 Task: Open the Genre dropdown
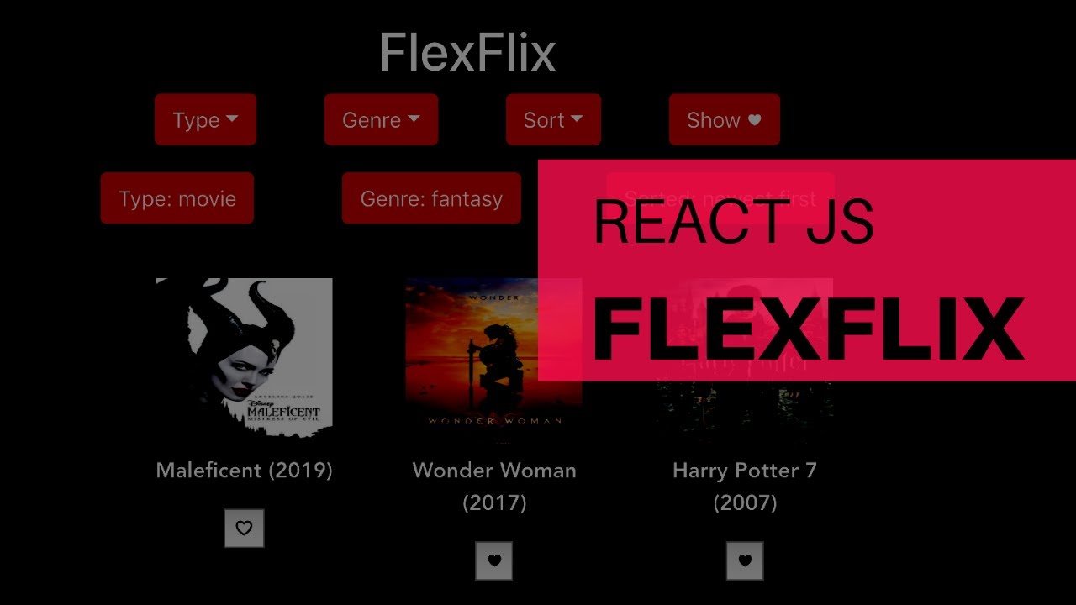point(381,119)
